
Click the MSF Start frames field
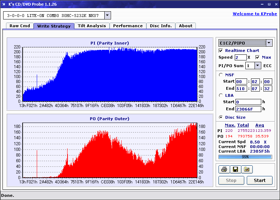pos(268,82)
